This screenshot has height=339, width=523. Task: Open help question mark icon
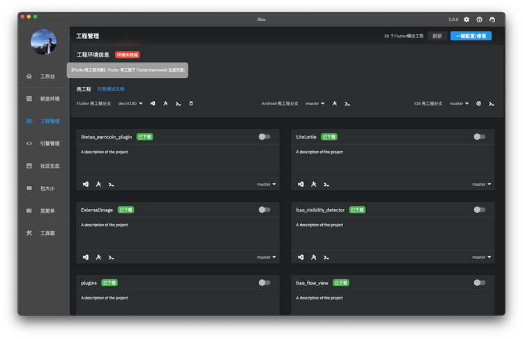[479, 19]
